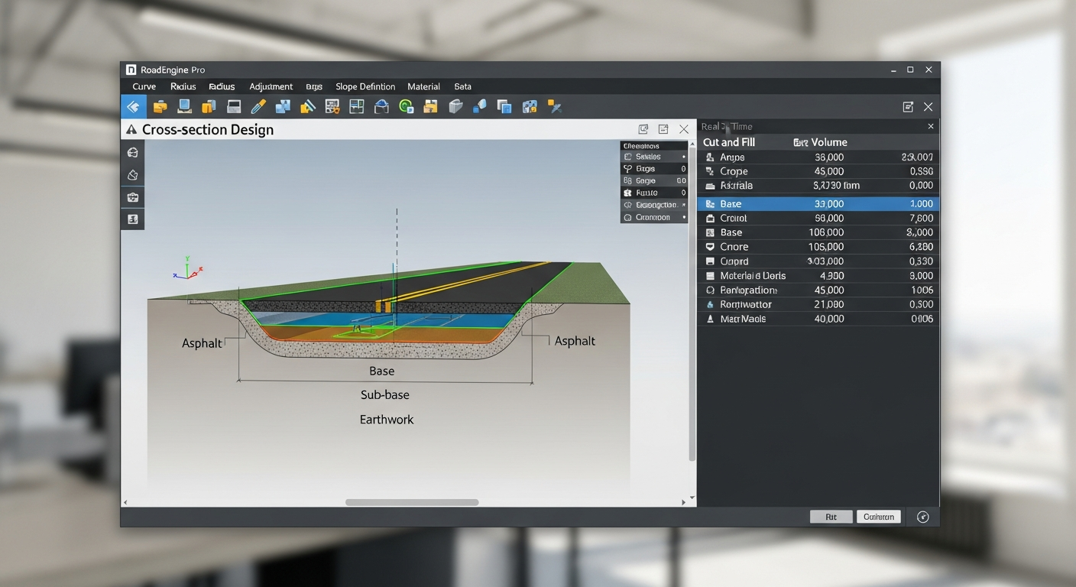
Task: Open the Curve menu
Action: pyautogui.click(x=144, y=86)
